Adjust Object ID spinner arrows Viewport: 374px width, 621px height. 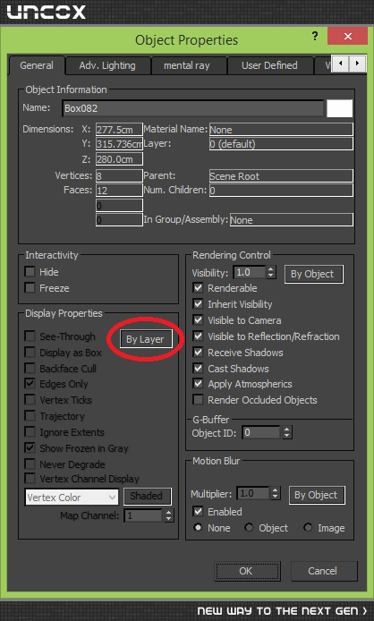coord(287,432)
